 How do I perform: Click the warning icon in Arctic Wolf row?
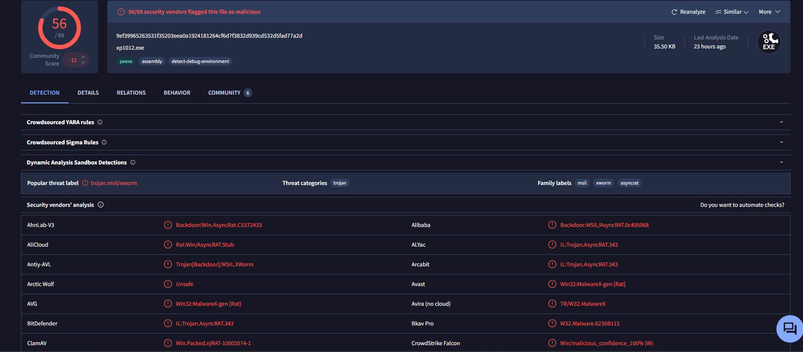pyautogui.click(x=168, y=284)
